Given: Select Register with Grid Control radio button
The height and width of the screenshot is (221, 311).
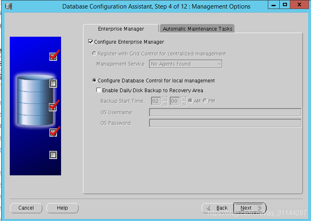Looking at the screenshot, I should coord(94,54).
